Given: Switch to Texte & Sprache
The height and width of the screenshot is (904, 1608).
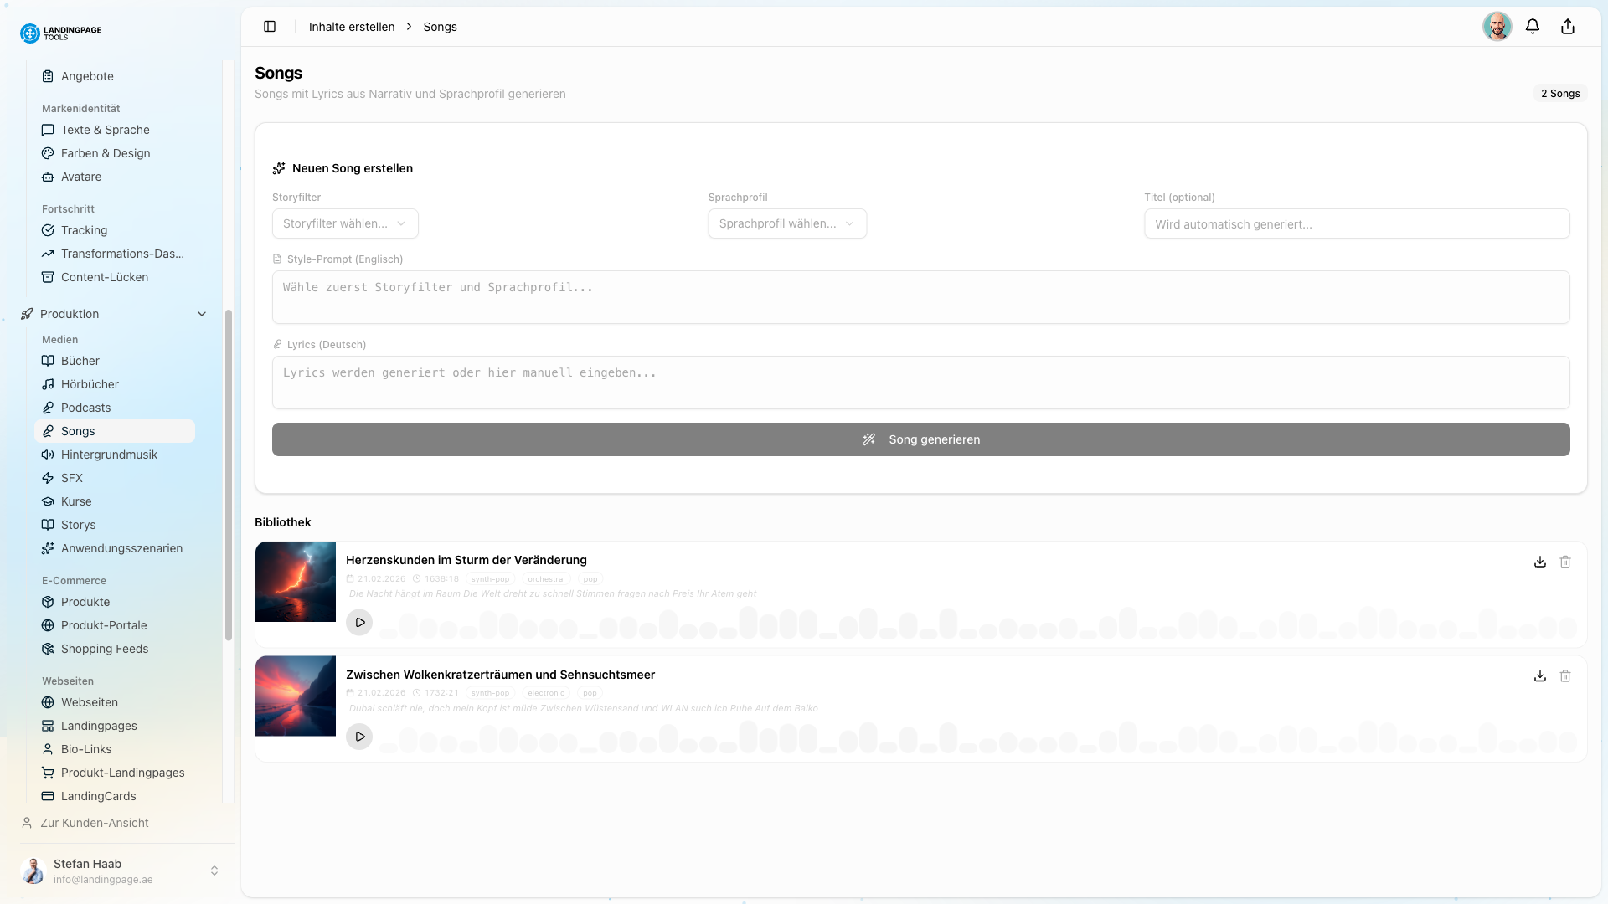Looking at the screenshot, I should (106, 130).
